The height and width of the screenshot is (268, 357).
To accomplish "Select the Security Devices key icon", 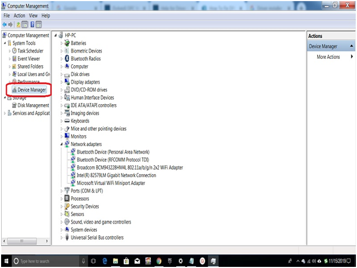I will (67, 206).
